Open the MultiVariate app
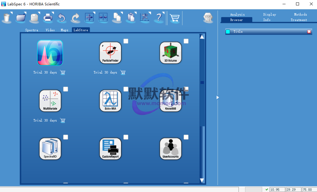The image size is (317, 192). click(50, 101)
